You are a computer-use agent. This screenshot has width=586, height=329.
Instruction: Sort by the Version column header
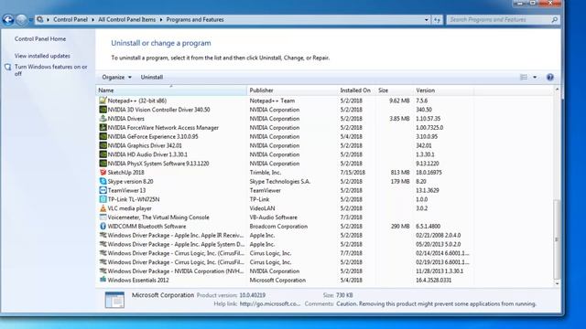click(x=443, y=90)
